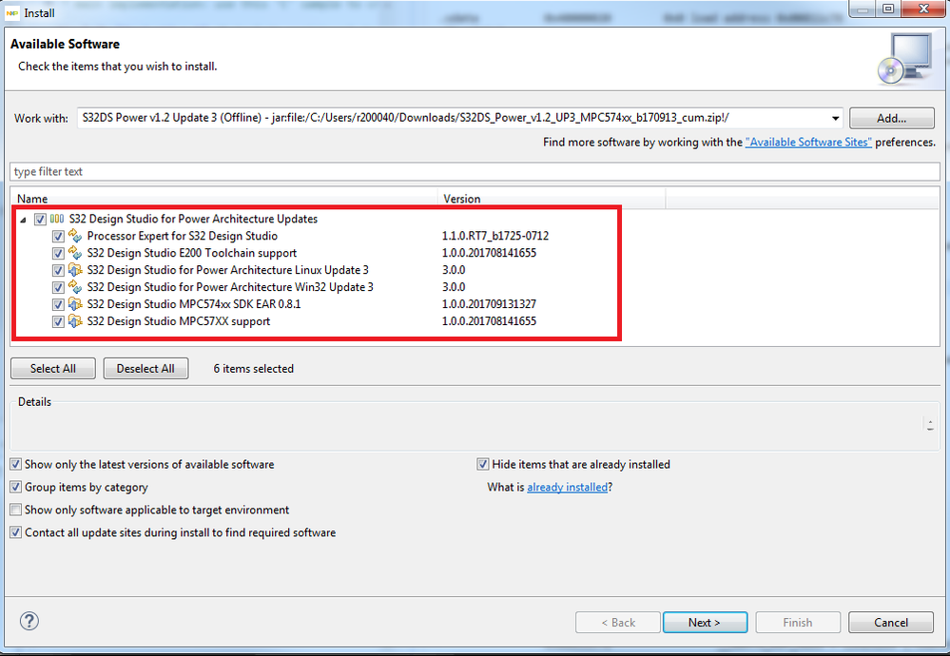Image resolution: width=950 pixels, height=656 pixels.
Task: Sort the list by the Version column header
Action: [552, 199]
